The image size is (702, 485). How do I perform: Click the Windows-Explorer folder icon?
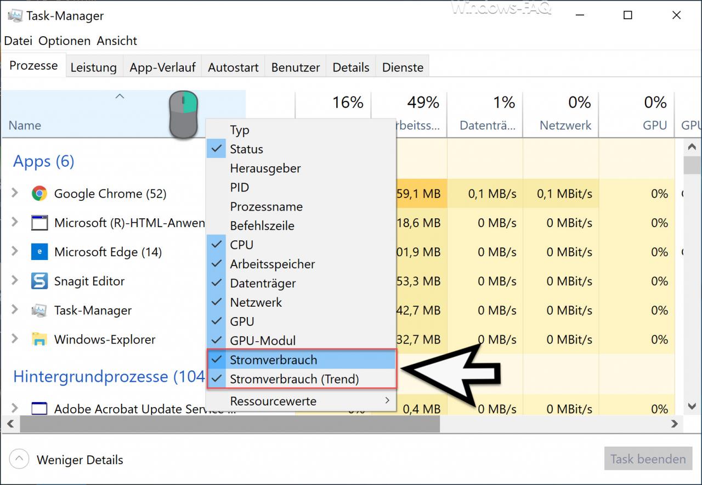click(x=39, y=339)
